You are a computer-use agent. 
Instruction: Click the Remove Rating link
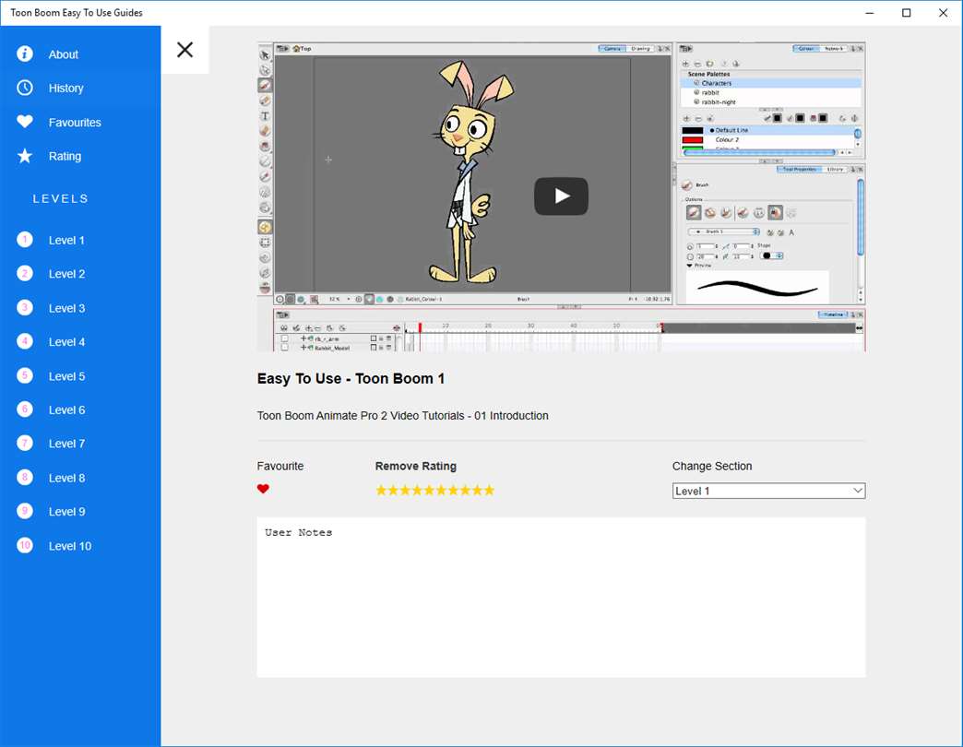[x=416, y=466]
